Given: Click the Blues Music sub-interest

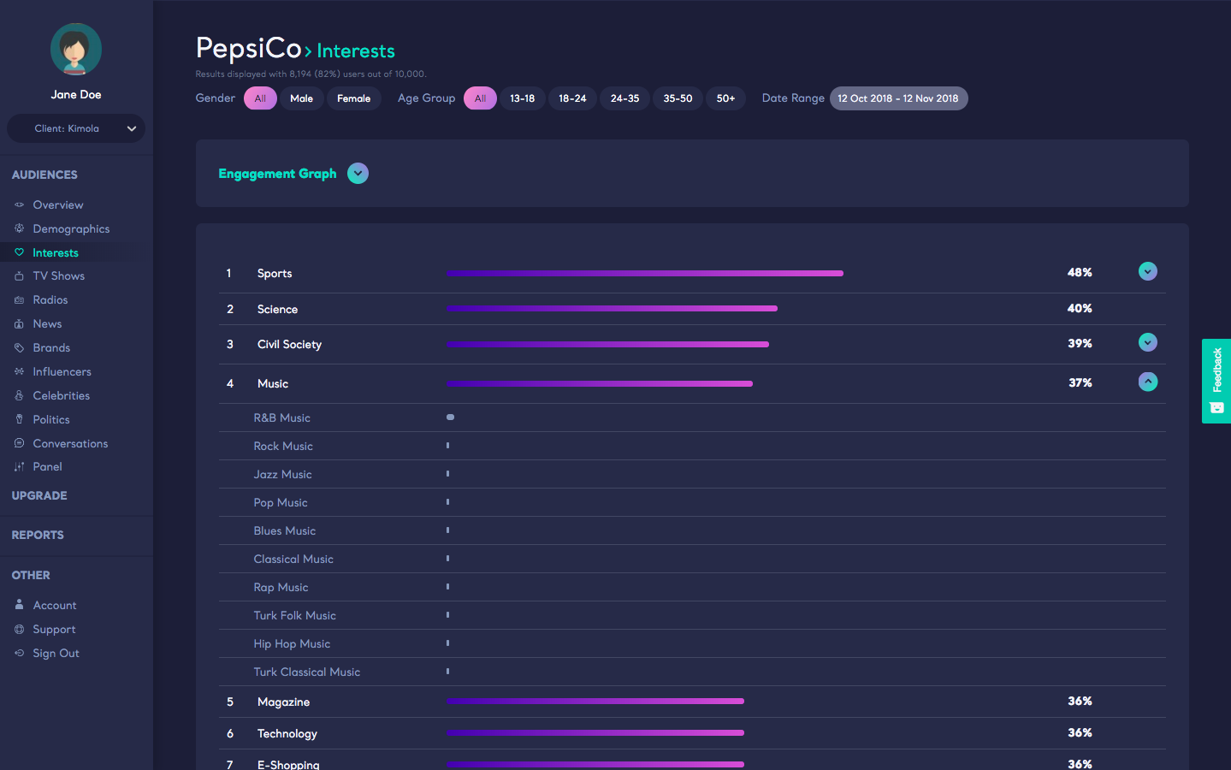Looking at the screenshot, I should [x=285, y=530].
